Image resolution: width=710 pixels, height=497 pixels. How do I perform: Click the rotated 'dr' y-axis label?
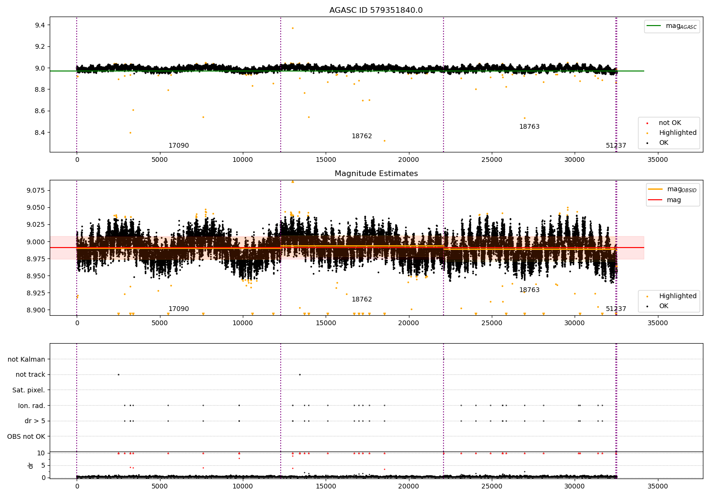pos(31,465)
